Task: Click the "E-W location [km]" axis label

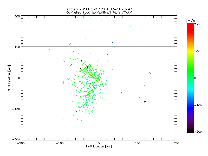Action: coord(99,147)
